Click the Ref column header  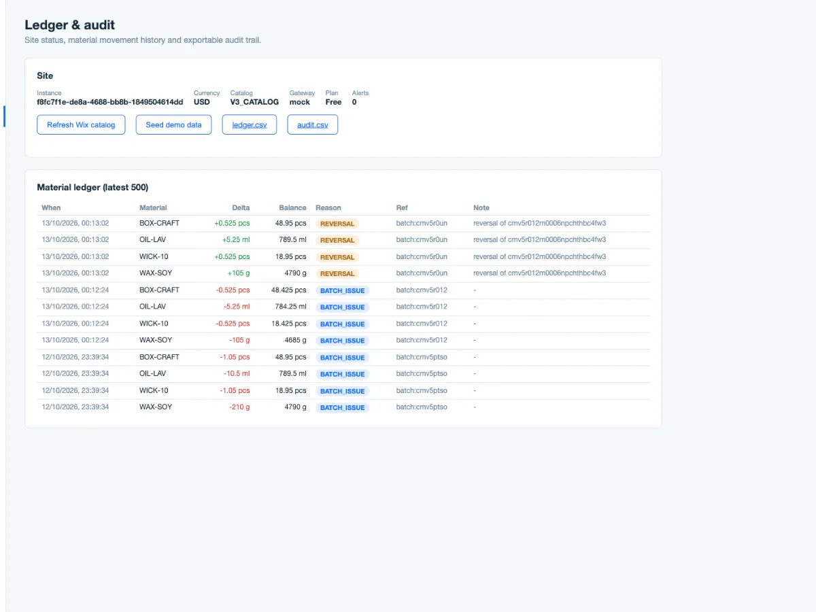[402, 208]
